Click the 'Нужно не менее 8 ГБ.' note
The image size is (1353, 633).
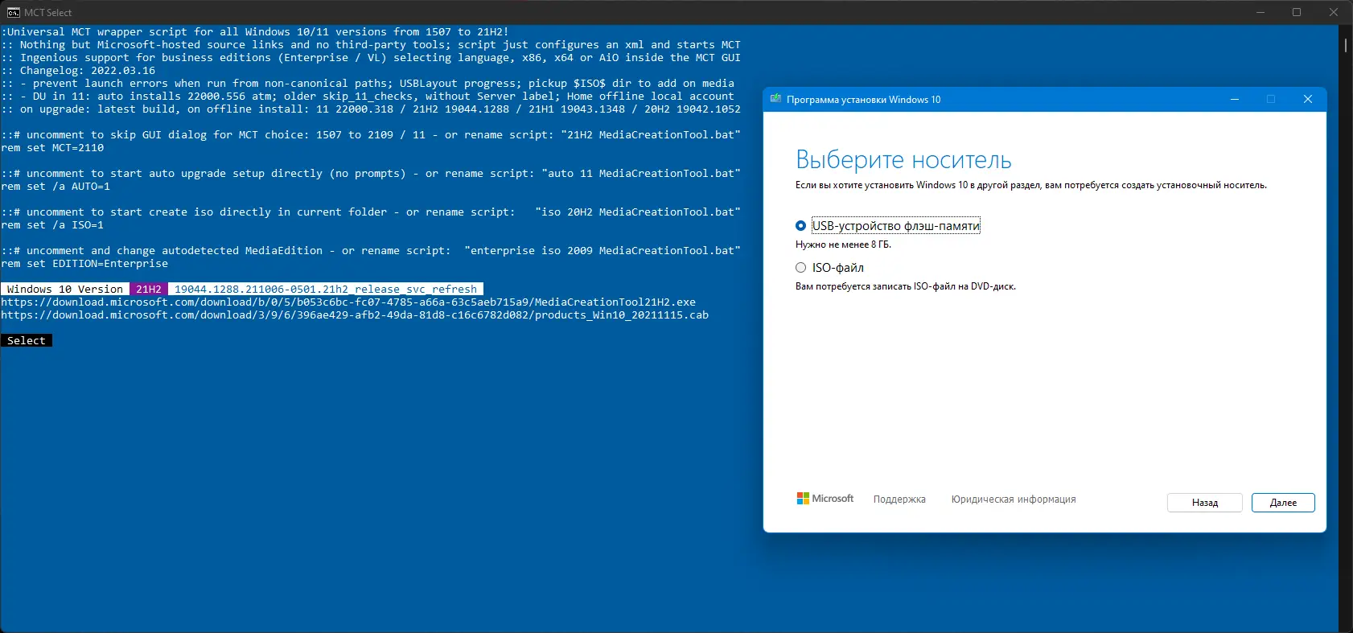(843, 245)
